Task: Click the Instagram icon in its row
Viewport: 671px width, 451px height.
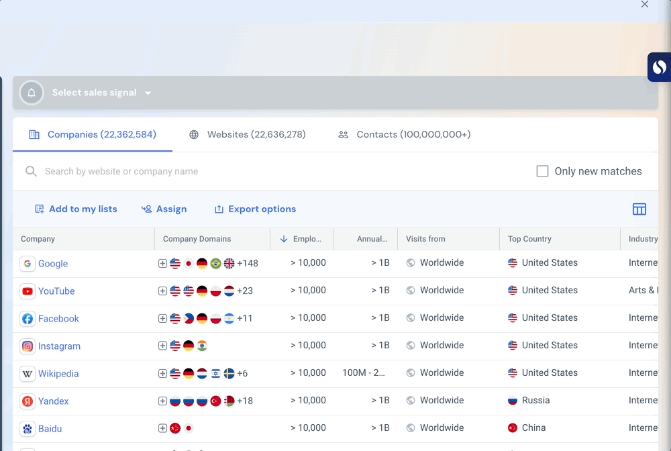Action: (27, 346)
